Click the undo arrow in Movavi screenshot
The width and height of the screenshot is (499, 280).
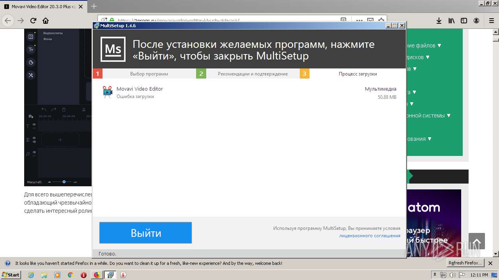click(x=44, y=110)
